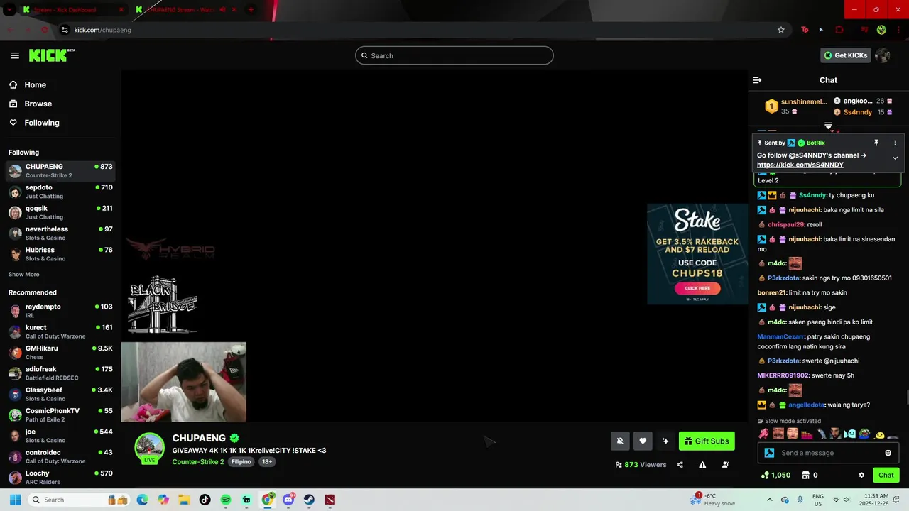Viewport: 909px width, 511px height.
Task: Open the emoji picker in chat
Action: (888, 453)
